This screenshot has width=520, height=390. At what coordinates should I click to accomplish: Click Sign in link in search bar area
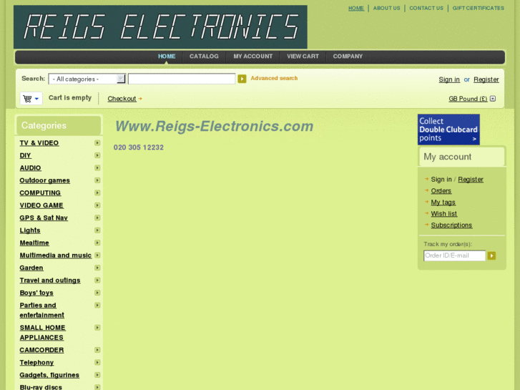(449, 79)
